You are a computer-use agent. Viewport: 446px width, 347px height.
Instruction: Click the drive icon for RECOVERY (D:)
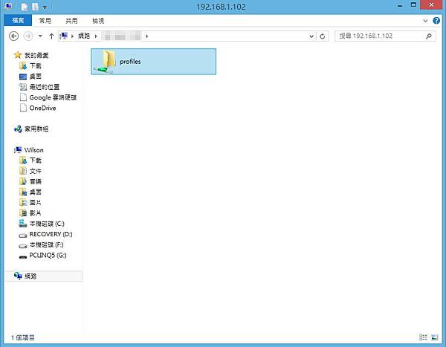click(23, 236)
